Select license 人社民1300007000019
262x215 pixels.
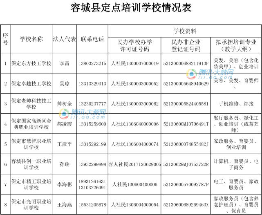(x=135, y=63)
